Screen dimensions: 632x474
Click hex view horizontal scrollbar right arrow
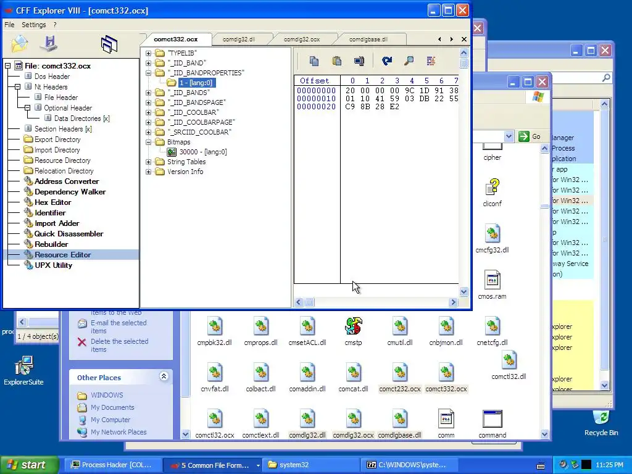coord(453,302)
